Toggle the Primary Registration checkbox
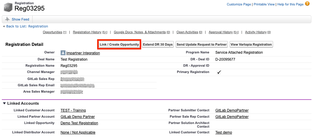Image resolution: width=312 pixels, height=140 pixels. 219,72
